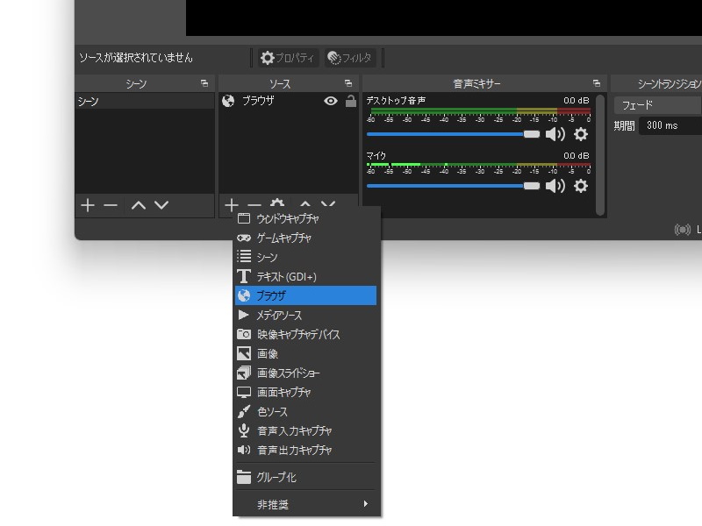Click the audio mixer vertical scrollbar
The image size is (702, 526).
click(600, 155)
